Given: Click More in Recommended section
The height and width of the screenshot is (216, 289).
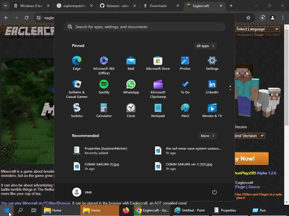Looking at the screenshot, I should click(207, 136).
